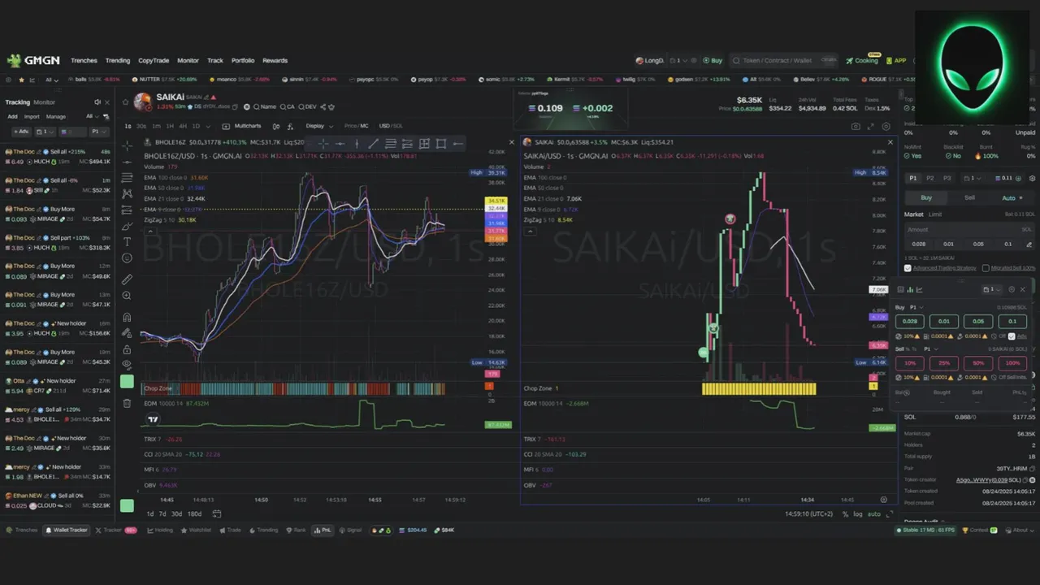This screenshot has width=1040, height=585.
Task: Expand the All filter in the ticker bar
Action: click(x=51, y=80)
